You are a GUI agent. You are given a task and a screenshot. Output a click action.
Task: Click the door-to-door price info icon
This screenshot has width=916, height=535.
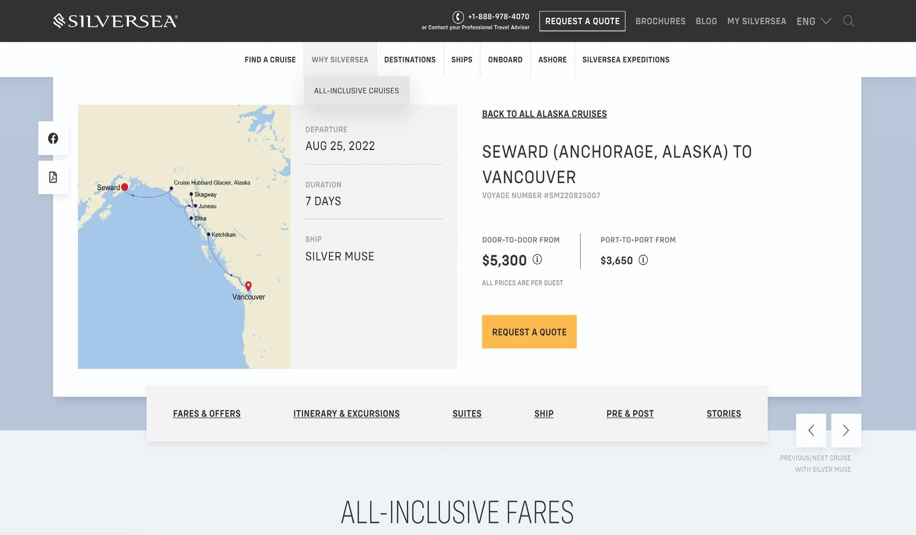tap(537, 259)
